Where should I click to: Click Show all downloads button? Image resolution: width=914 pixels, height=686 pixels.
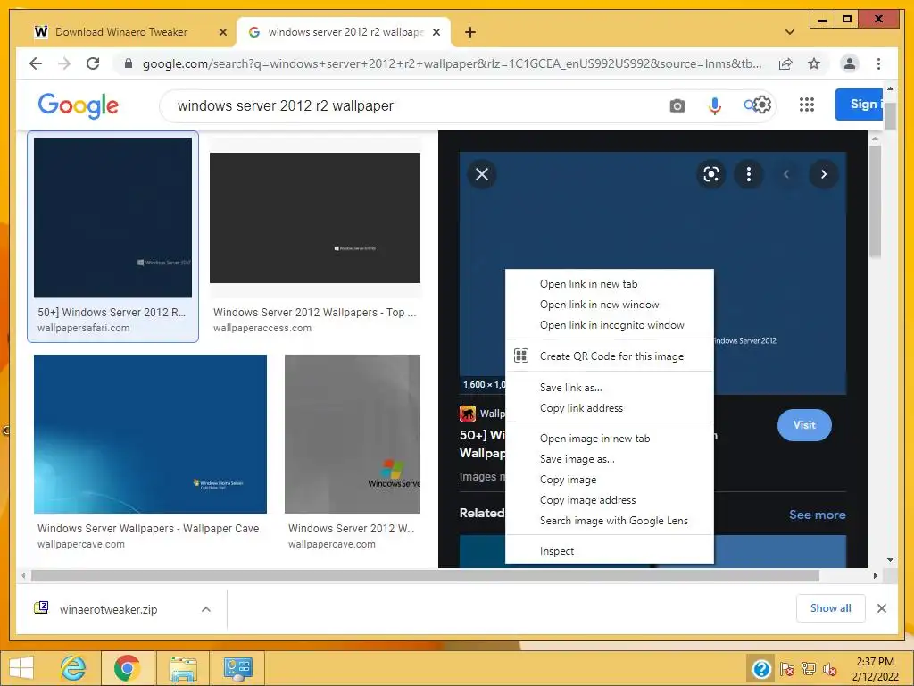[x=831, y=608]
